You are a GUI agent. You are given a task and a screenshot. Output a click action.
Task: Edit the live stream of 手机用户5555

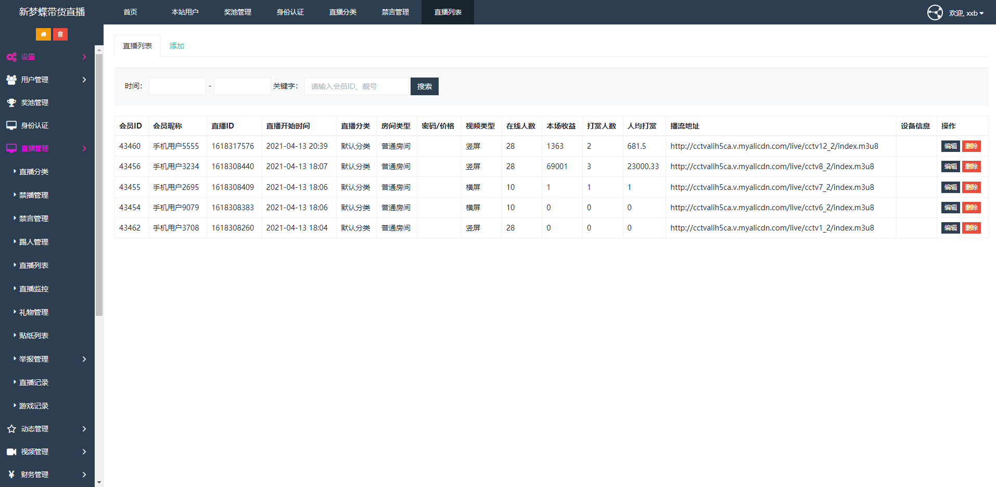click(950, 146)
